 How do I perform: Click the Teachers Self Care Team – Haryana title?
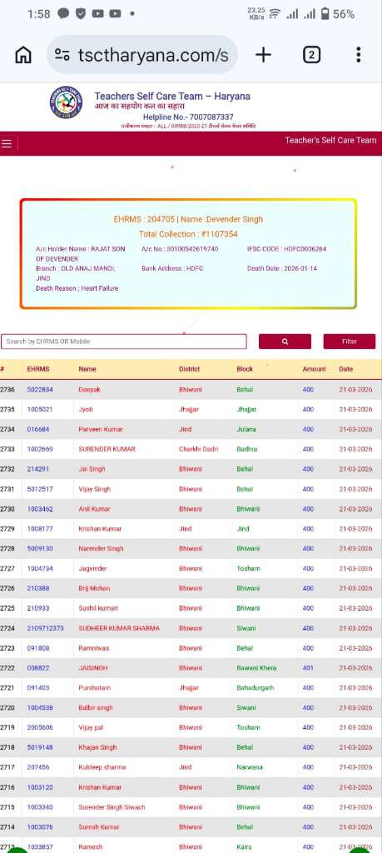coord(172,97)
